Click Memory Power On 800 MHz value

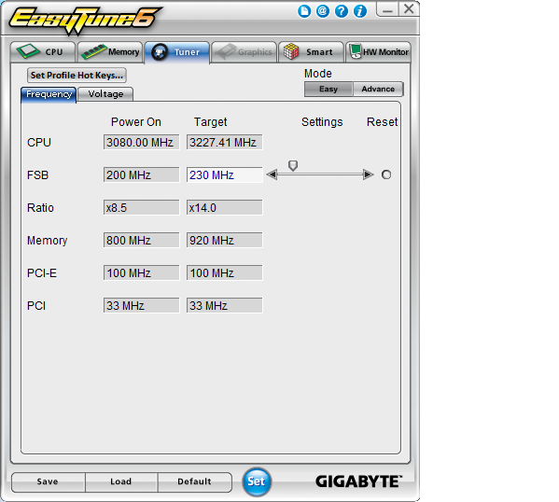click(142, 241)
